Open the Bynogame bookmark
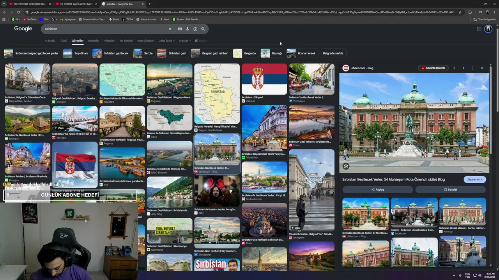The image size is (499, 280). point(68,19)
